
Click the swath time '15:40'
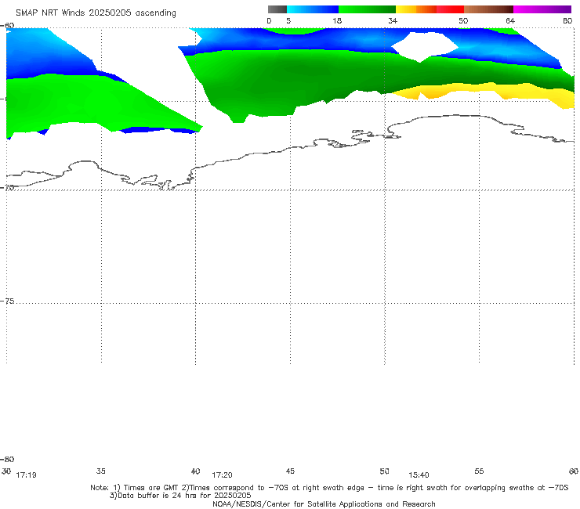tap(419, 475)
